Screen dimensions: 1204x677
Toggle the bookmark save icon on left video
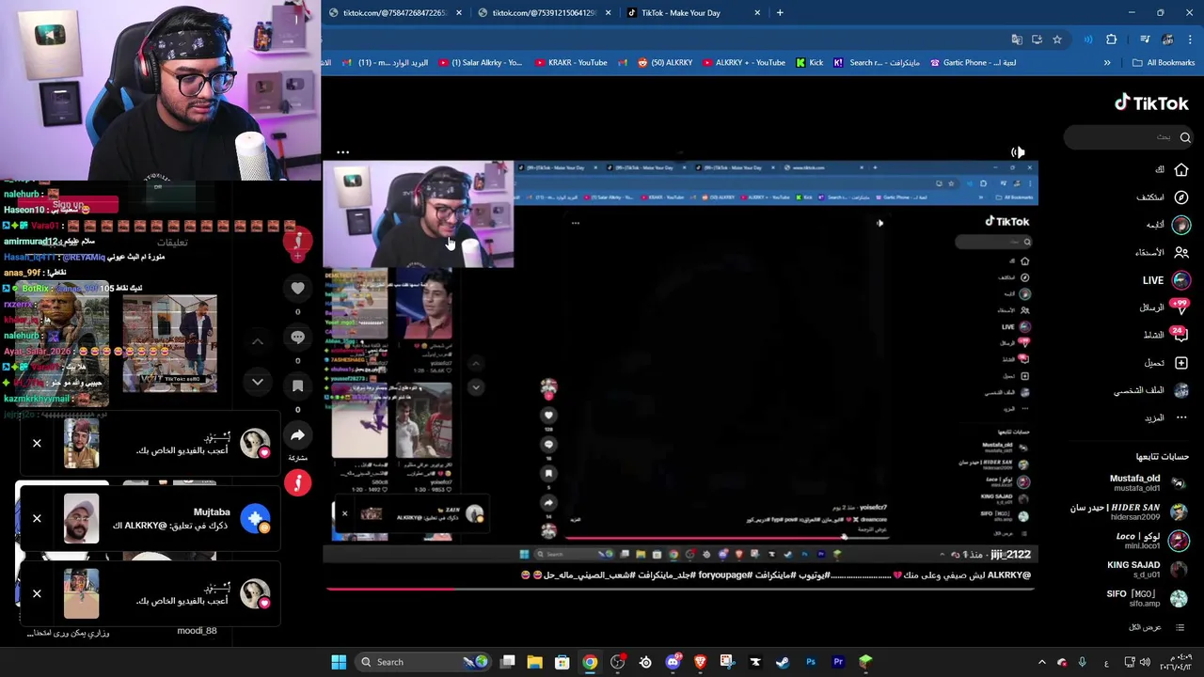(297, 386)
